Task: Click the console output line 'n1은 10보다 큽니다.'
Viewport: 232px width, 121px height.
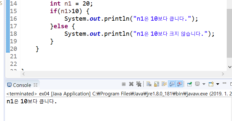Action: pyautogui.click(x=32, y=101)
